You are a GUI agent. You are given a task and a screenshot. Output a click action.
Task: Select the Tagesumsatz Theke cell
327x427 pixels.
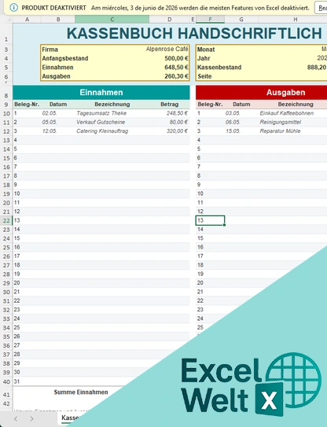pyautogui.click(x=101, y=113)
